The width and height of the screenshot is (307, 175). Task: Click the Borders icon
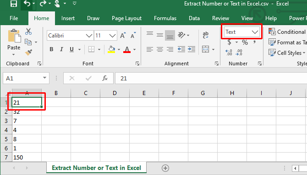(x=92, y=49)
